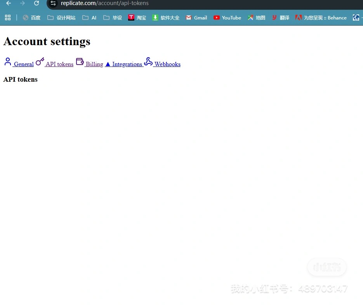The height and width of the screenshot is (305, 363).
Task: Click the API tokens key icon
Action: click(x=40, y=62)
